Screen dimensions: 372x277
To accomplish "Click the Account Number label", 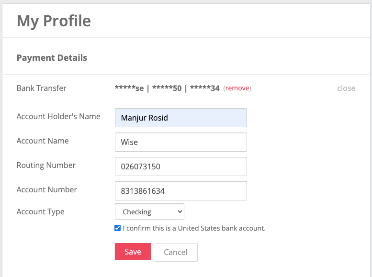I will (x=46, y=189).
